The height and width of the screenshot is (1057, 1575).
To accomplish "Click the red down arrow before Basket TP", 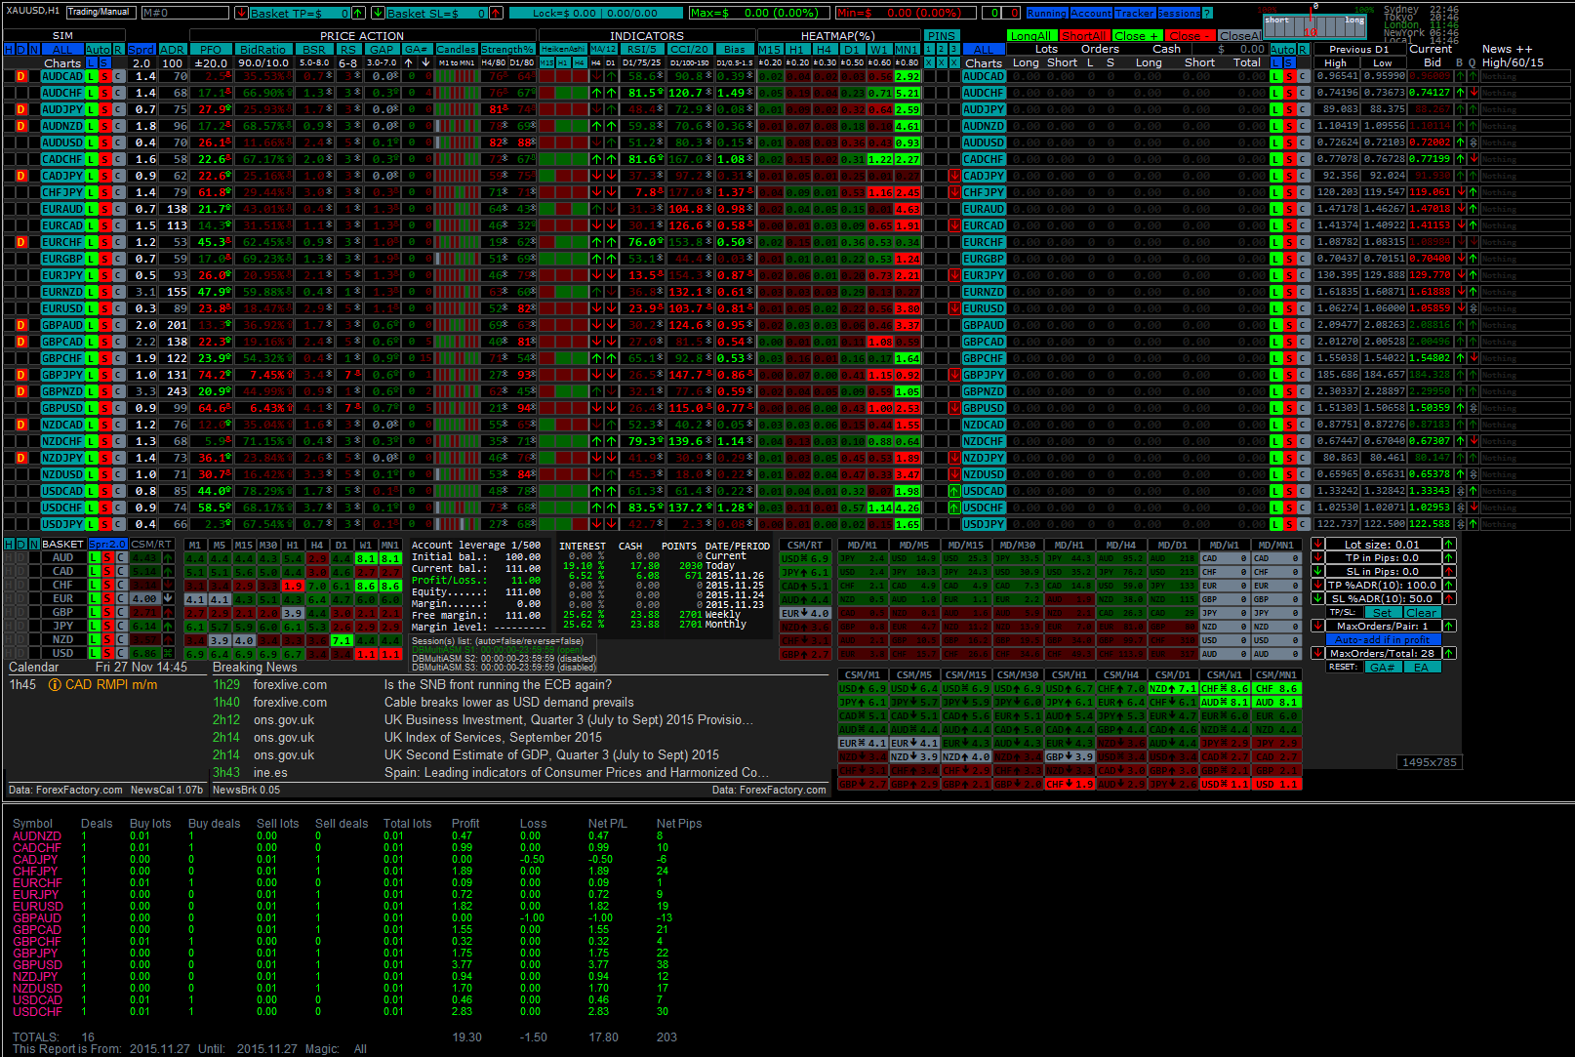I will (x=241, y=13).
